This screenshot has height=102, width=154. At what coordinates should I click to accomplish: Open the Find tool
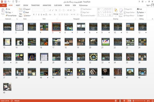pyautogui.click(x=140, y=9)
